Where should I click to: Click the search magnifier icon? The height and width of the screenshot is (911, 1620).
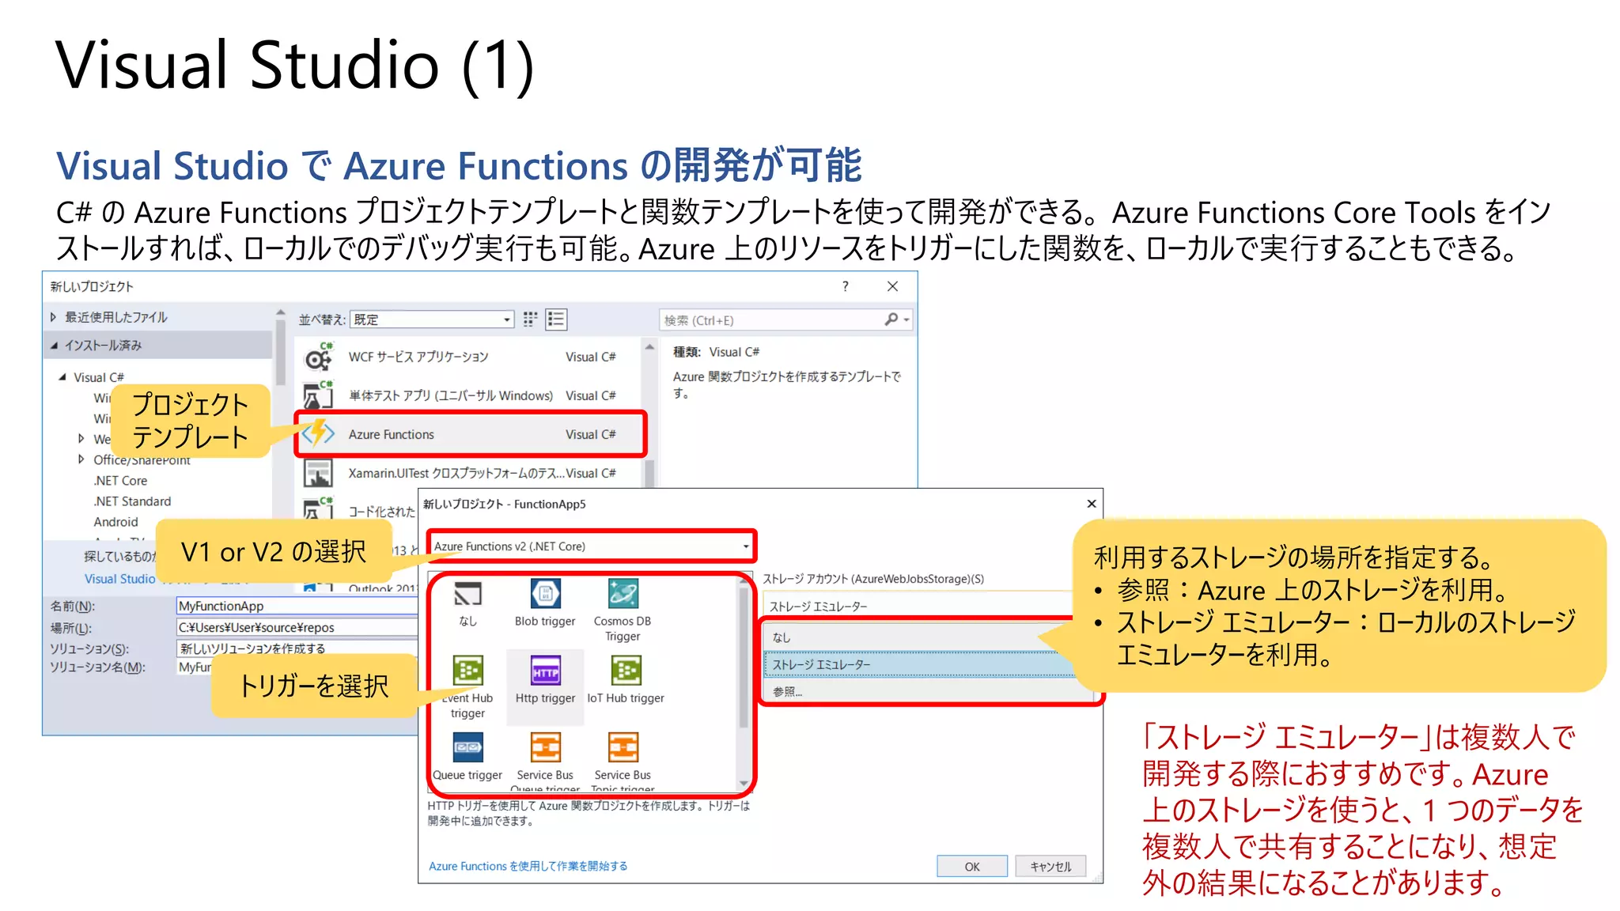[891, 319]
